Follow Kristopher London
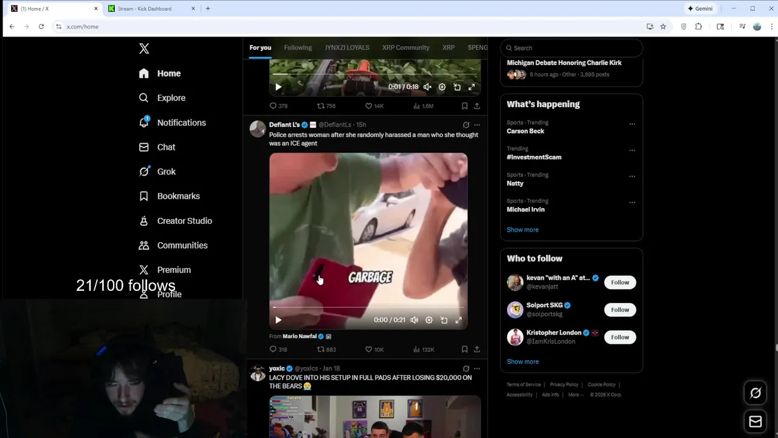This screenshot has height=438, width=778. (x=620, y=337)
